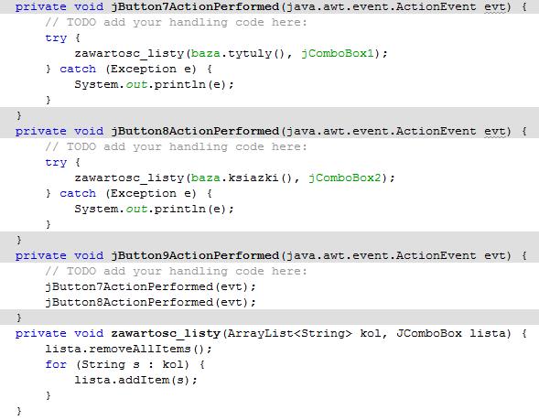Click the first TODO comment in jButton7 method
The image size is (539, 420).
click(176, 23)
